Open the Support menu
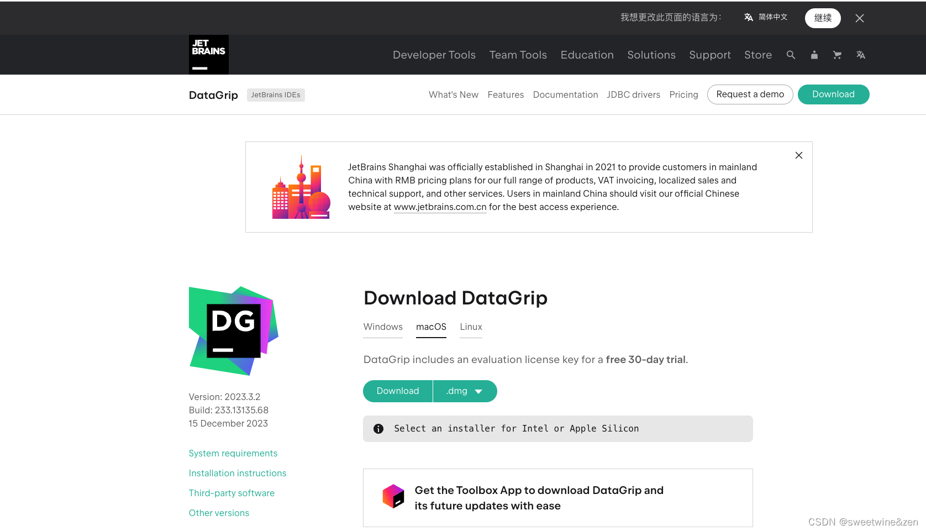This screenshot has height=531, width=926. 710,55
